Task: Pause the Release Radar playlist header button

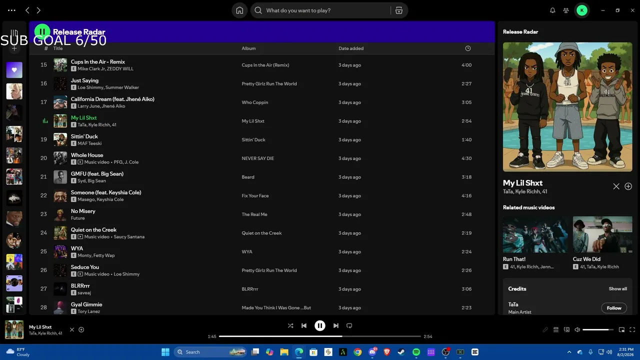Action: tap(42, 32)
